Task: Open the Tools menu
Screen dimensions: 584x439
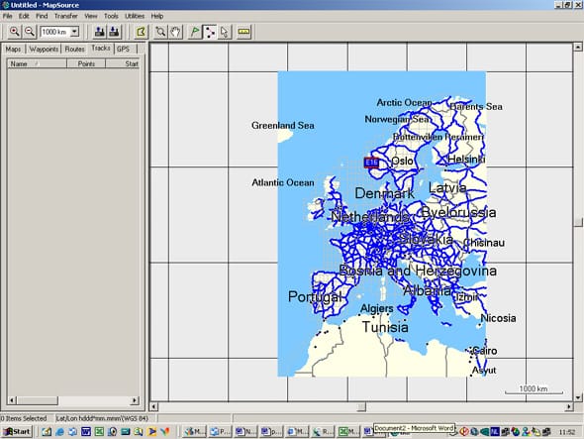Action: (111, 16)
